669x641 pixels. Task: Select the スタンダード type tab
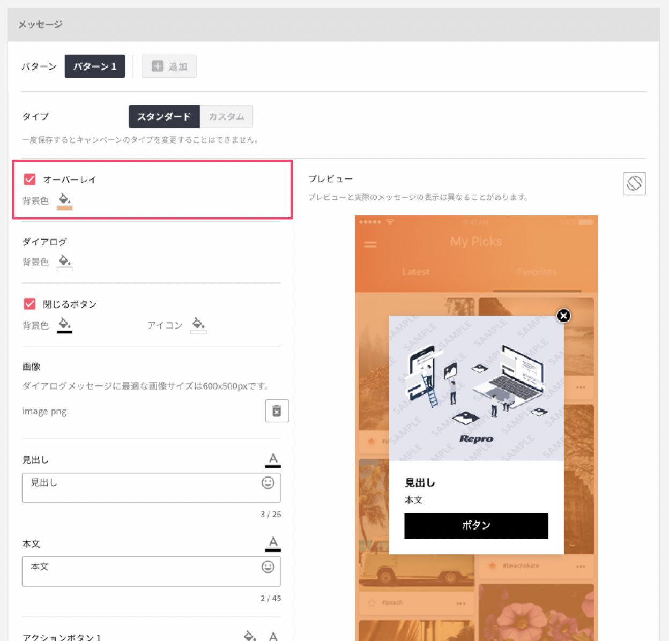click(x=164, y=116)
